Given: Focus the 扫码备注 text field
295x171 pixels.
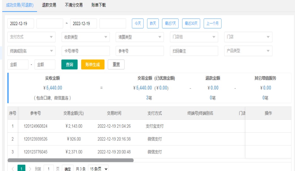Looking at the screenshot, I should pyautogui.click(x=194, y=51).
